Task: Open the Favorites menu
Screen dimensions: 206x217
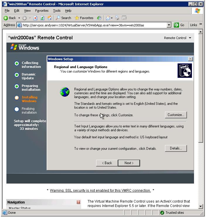Action: [x=42, y=11]
